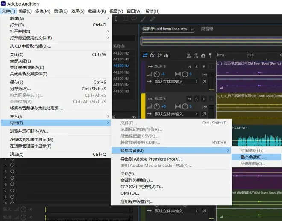Click the global clip stretching icon

[x=196, y=56]
